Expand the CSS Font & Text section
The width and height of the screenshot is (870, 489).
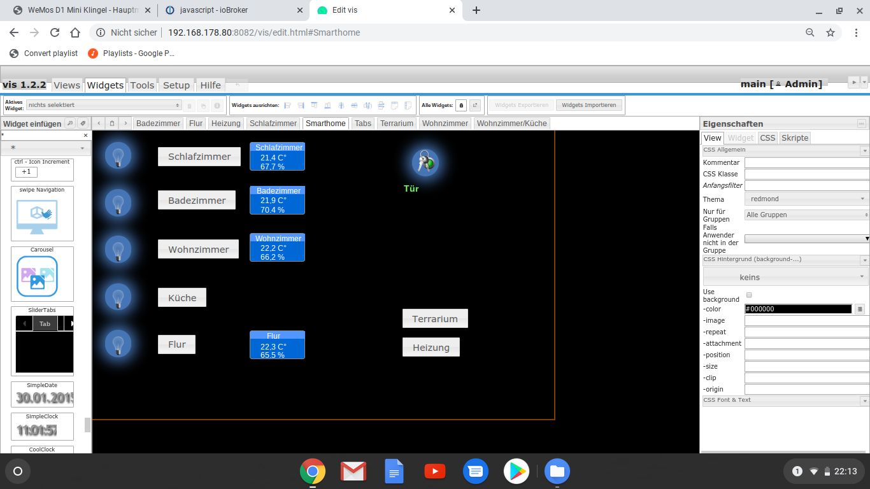784,400
